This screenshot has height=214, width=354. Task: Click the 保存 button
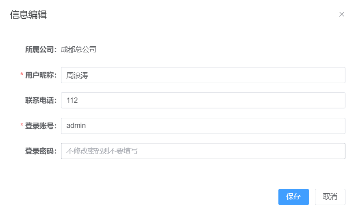[x=293, y=197]
